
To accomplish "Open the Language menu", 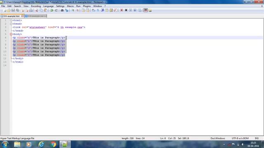I will click(48, 6).
